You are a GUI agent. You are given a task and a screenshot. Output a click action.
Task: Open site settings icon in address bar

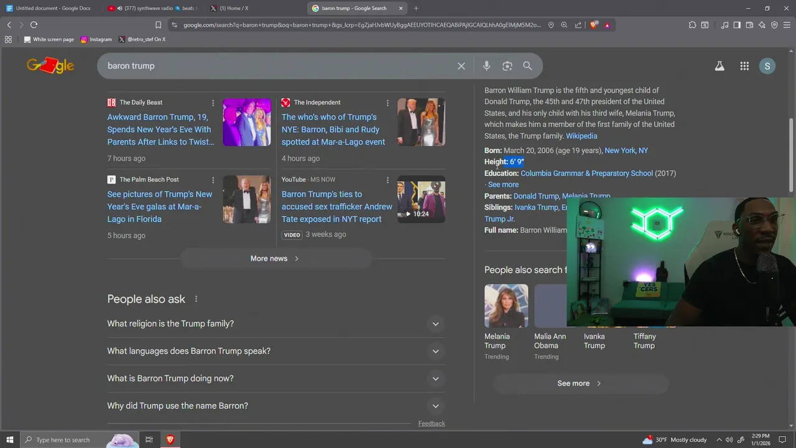coord(174,25)
